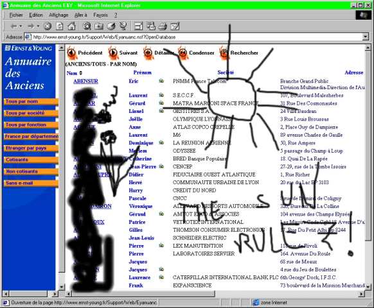Screen dimensions: 374x308
Task: Open the Affichage menu
Action: pos(58,15)
